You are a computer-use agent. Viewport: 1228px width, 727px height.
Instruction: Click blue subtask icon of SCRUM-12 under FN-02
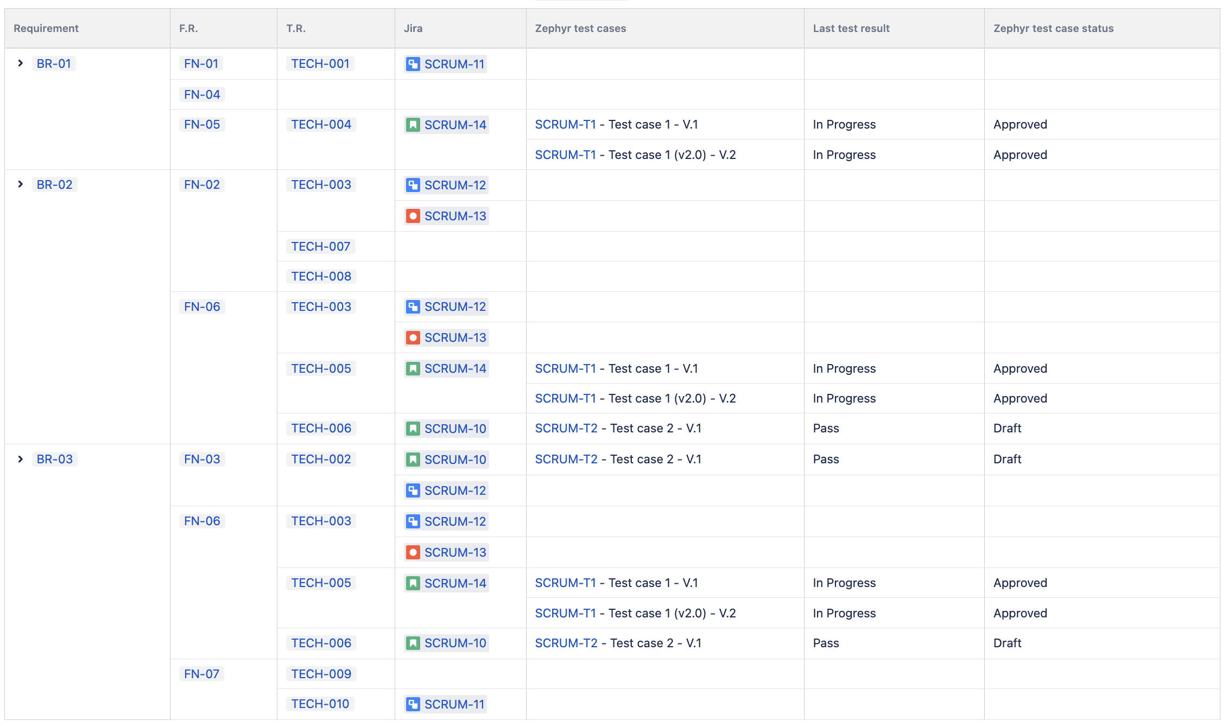coord(413,185)
